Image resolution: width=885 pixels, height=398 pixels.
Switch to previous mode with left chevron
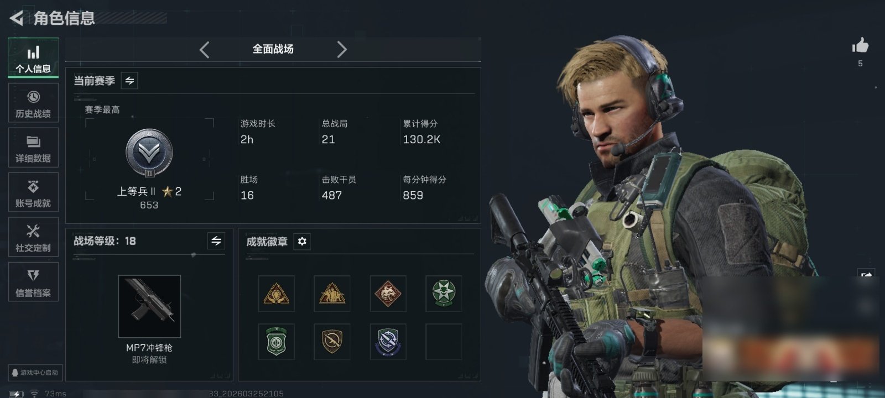pos(205,50)
